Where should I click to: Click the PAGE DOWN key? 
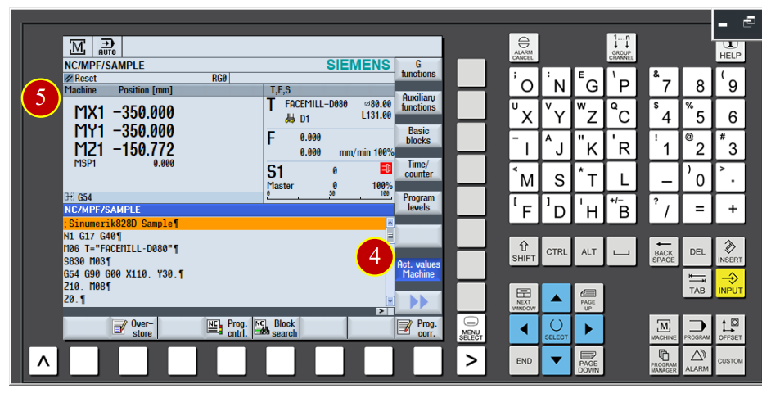(588, 360)
